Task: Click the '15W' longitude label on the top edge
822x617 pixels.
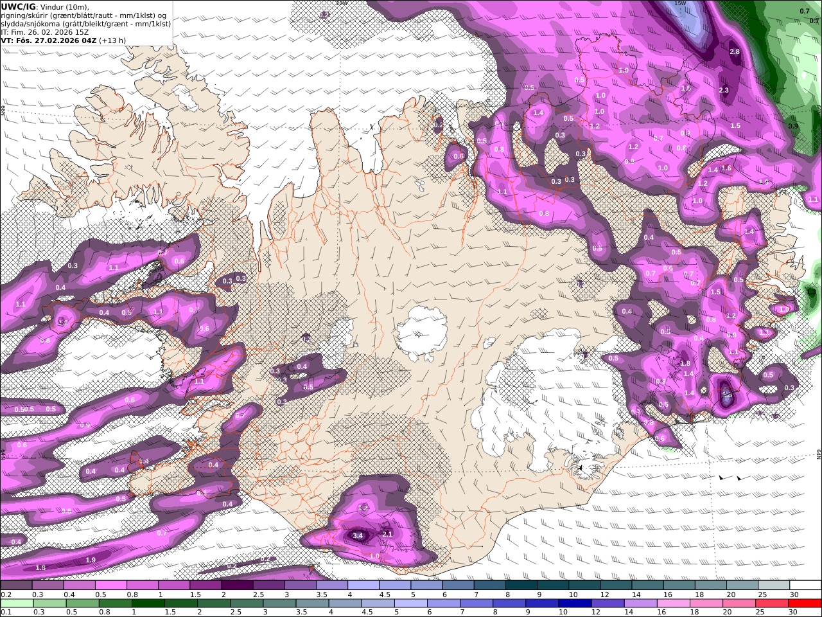Action: [680, 3]
